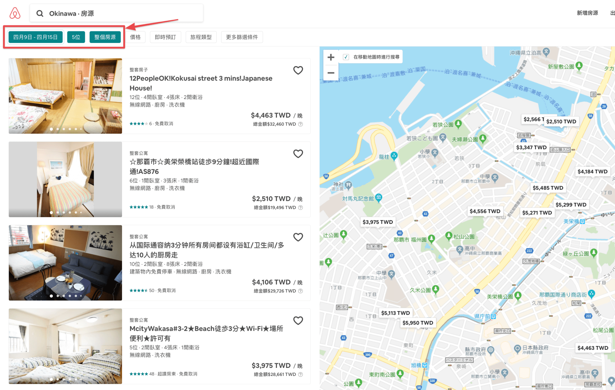615x390 pixels.
Task: Save the McityWakasa#3-2 listing via heart icon
Action: click(x=298, y=321)
